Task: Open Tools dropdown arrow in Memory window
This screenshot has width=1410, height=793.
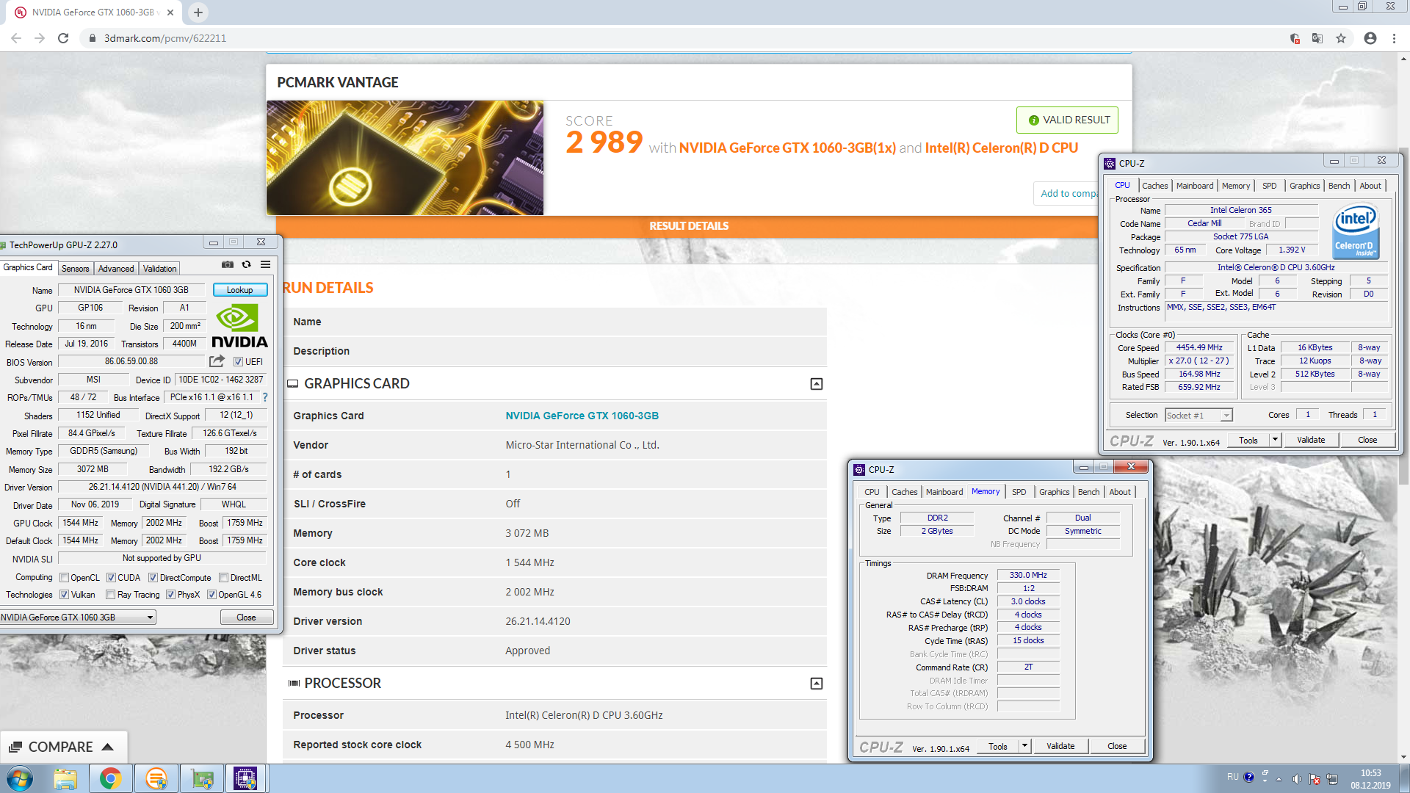Action: click(x=1024, y=746)
